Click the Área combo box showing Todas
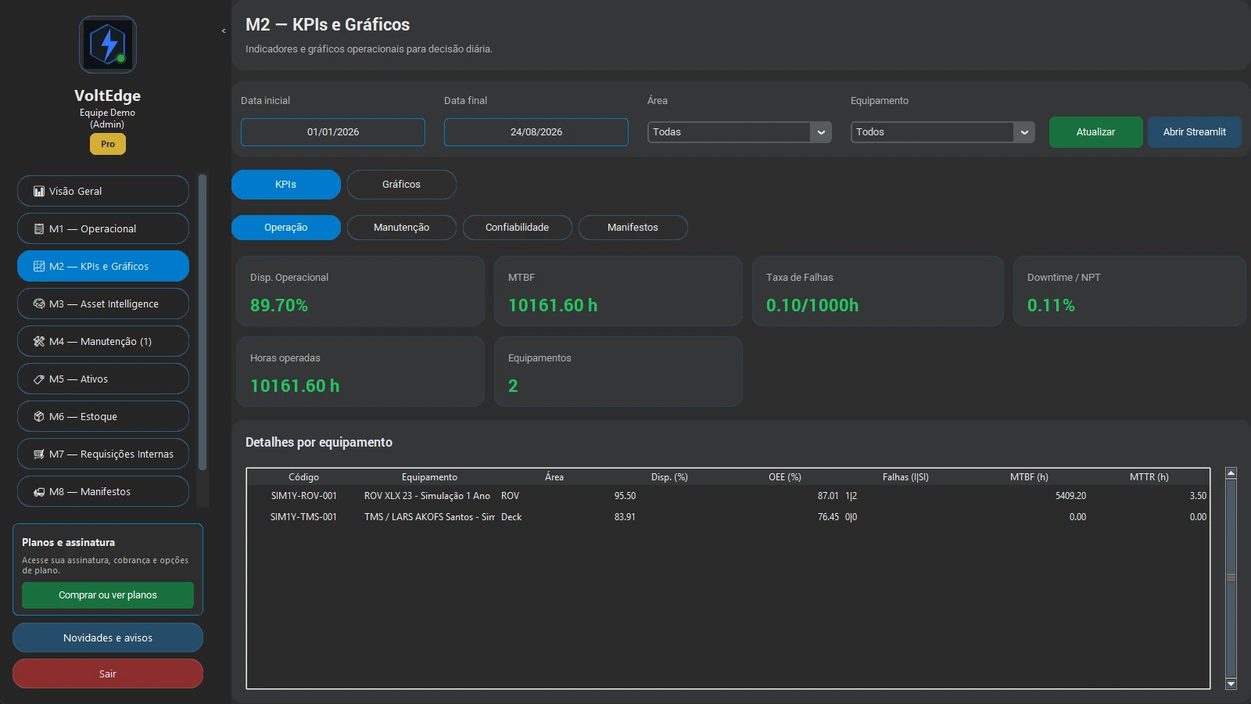1251x704 pixels. (740, 132)
